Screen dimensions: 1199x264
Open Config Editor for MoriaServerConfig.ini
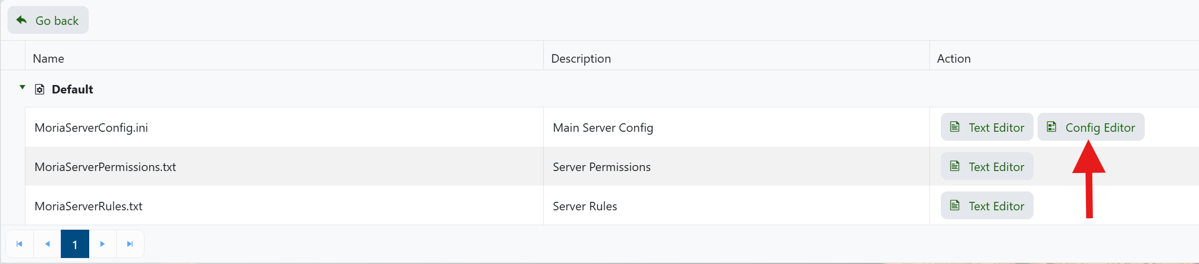pyautogui.click(x=1090, y=127)
